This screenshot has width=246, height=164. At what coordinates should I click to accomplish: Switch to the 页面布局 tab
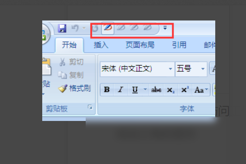pyautogui.click(x=140, y=45)
